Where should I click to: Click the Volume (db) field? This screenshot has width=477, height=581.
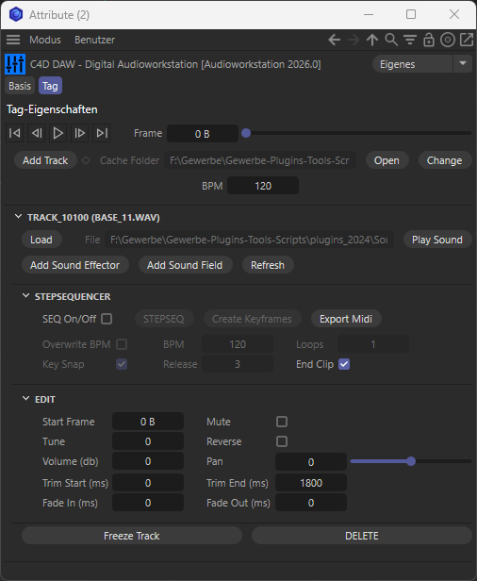tap(148, 462)
